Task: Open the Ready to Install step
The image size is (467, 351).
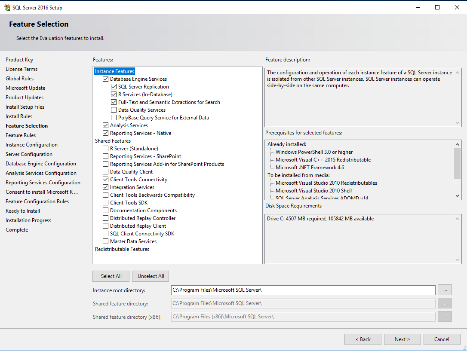Action: tap(23, 211)
